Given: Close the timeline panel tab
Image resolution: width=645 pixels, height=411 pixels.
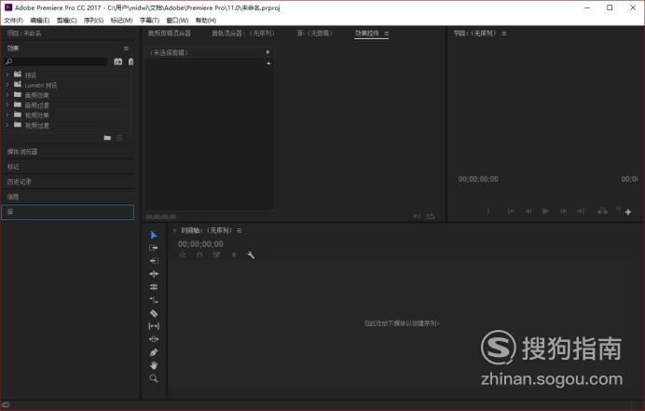Looking at the screenshot, I should point(175,230).
